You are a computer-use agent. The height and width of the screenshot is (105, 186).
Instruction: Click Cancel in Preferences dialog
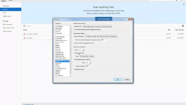point(127,79)
